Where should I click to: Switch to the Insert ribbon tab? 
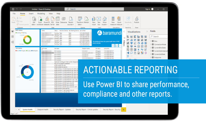coord(31,14)
